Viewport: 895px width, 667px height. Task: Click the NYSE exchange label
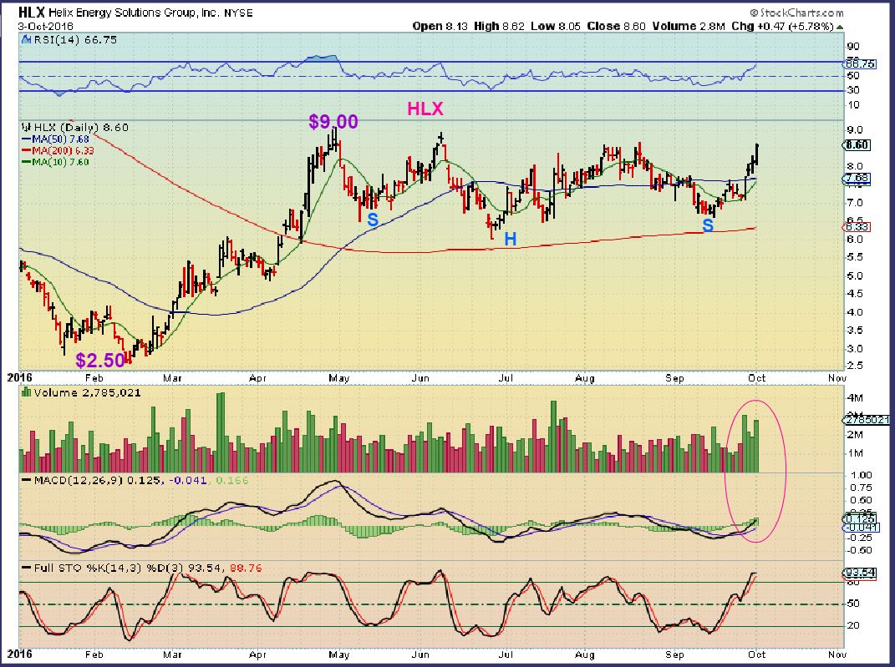tap(238, 12)
